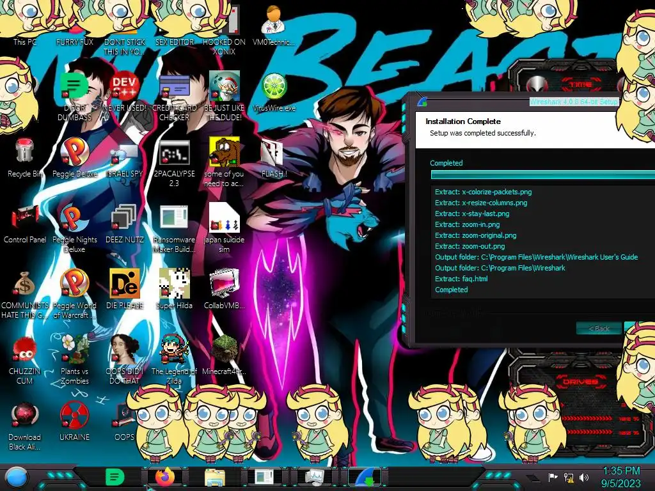Click the green chat app taskbar icon
655x491 pixels.
[x=115, y=477]
